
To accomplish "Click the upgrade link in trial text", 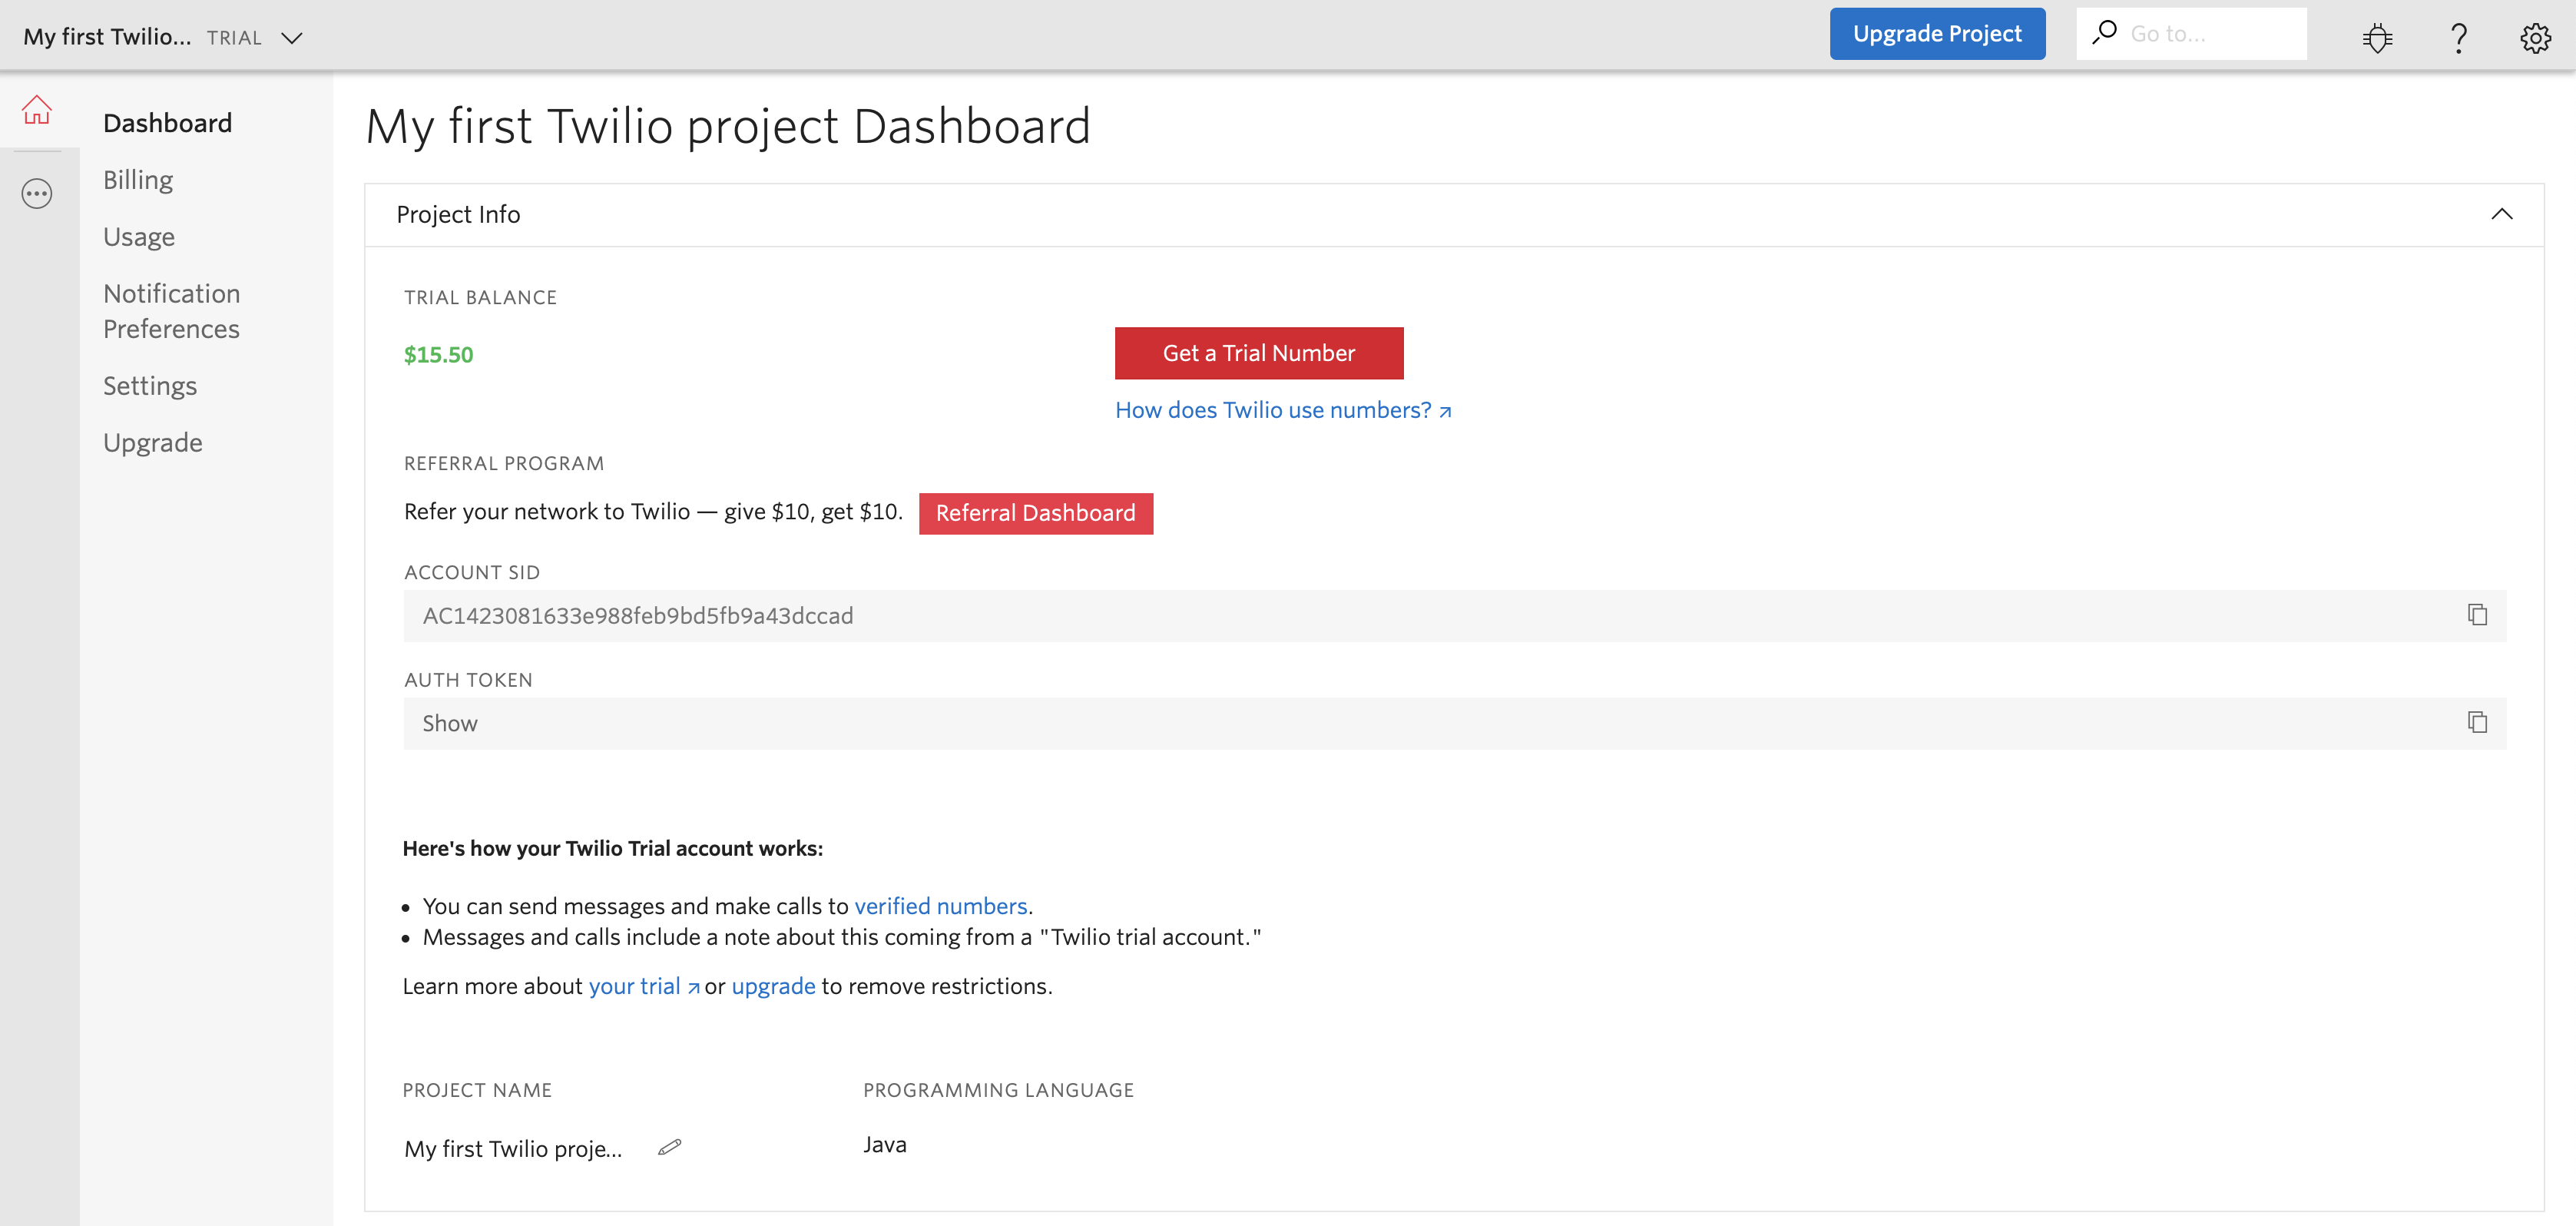I will pyautogui.click(x=773, y=986).
